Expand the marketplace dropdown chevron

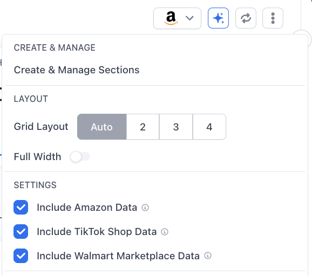(x=189, y=18)
